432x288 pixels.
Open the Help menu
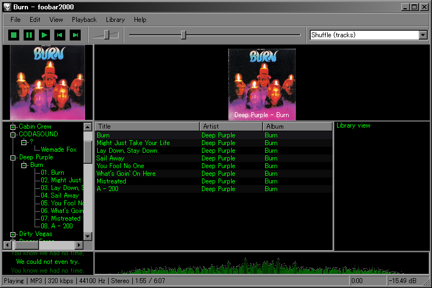click(140, 20)
